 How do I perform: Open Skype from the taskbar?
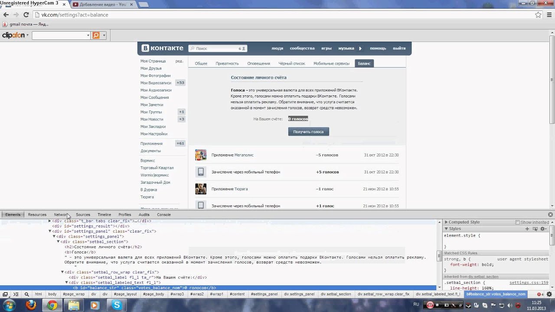(x=117, y=305)
